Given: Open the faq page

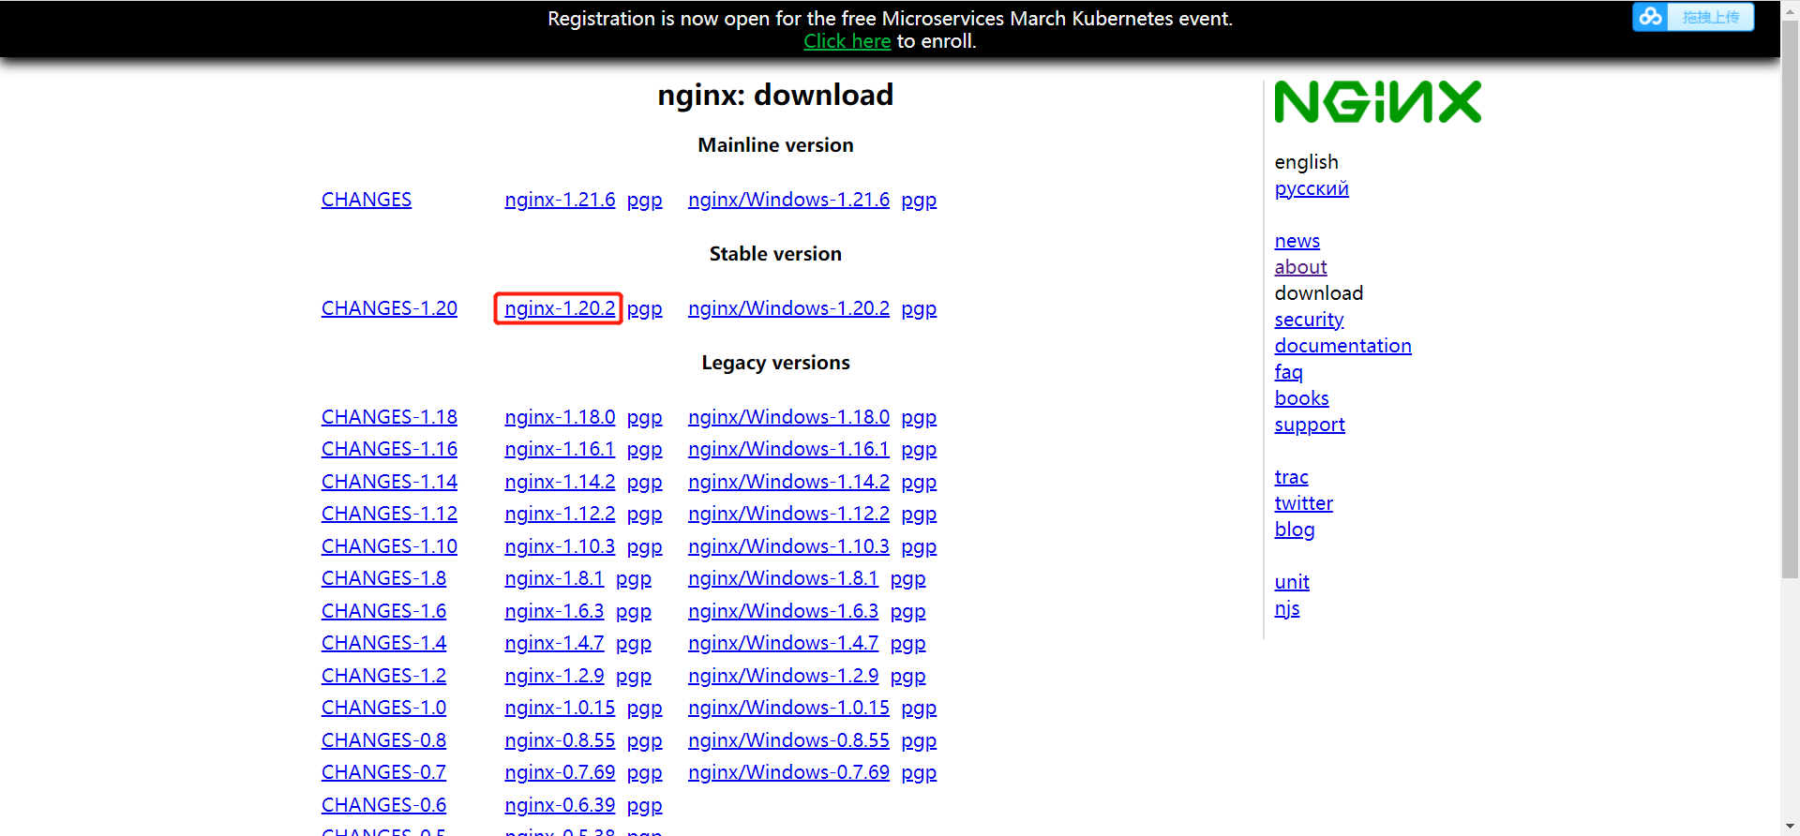Looking at the screenshot, I should pyautogui.click(x=1288, y=372).
